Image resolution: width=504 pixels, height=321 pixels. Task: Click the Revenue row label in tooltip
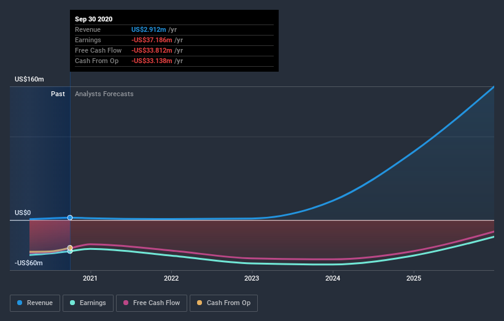click(x=88, y=29)
